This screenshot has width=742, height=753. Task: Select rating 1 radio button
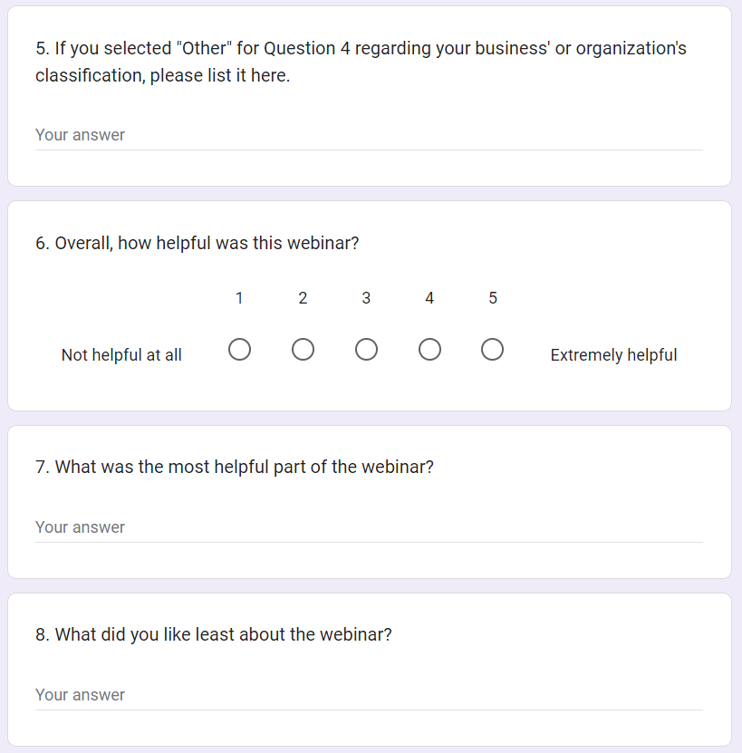(x=239, y=350)
